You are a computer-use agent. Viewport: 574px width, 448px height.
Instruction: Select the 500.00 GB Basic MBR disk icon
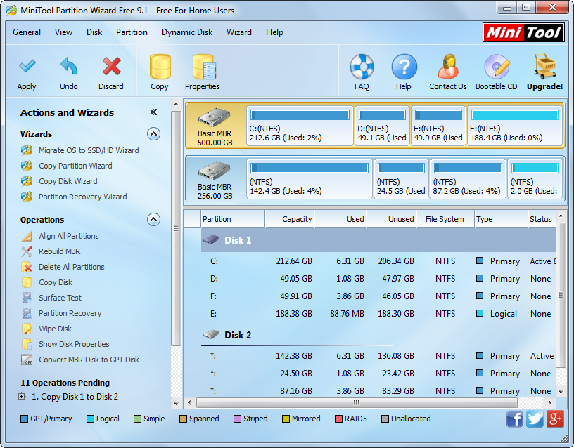pyautogui.click(x=215, y=118)
